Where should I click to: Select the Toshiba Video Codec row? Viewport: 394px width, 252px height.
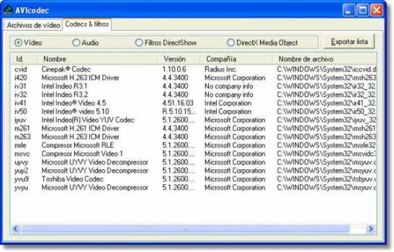194,179
